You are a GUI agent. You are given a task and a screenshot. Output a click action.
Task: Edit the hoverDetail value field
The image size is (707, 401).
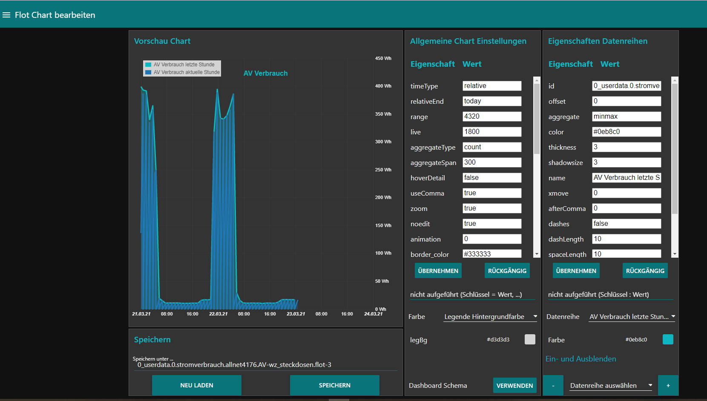click(492, 178)
